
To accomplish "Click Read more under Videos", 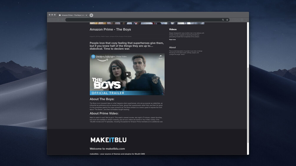I will click(172, 40).
